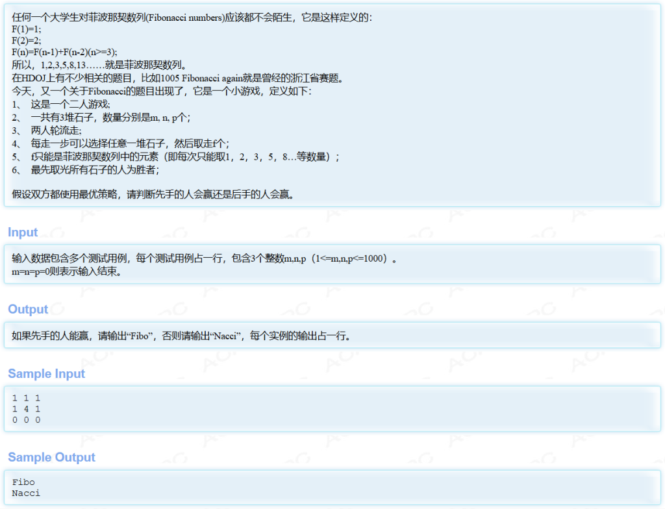Click the "Fibo" sample output line
The height and width of the screenshot is (509, 665).
tap(23, 482)
